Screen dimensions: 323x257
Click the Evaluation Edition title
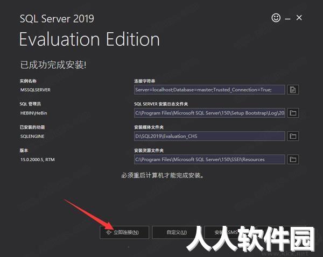(89, 39)
